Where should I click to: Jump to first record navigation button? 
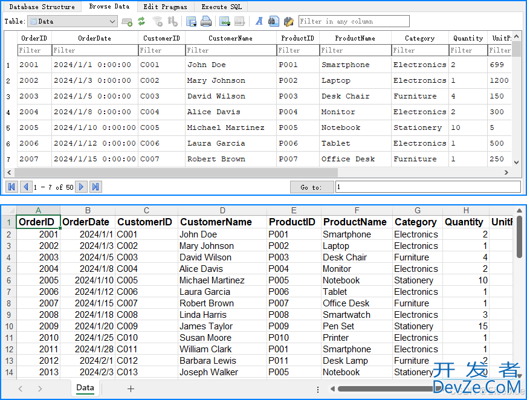11,187
